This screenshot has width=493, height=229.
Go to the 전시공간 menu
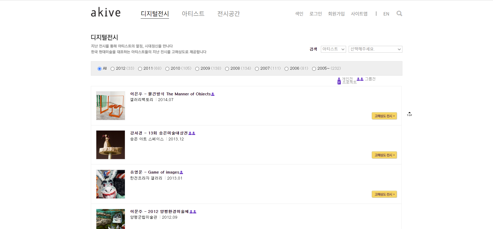[228, 14]
